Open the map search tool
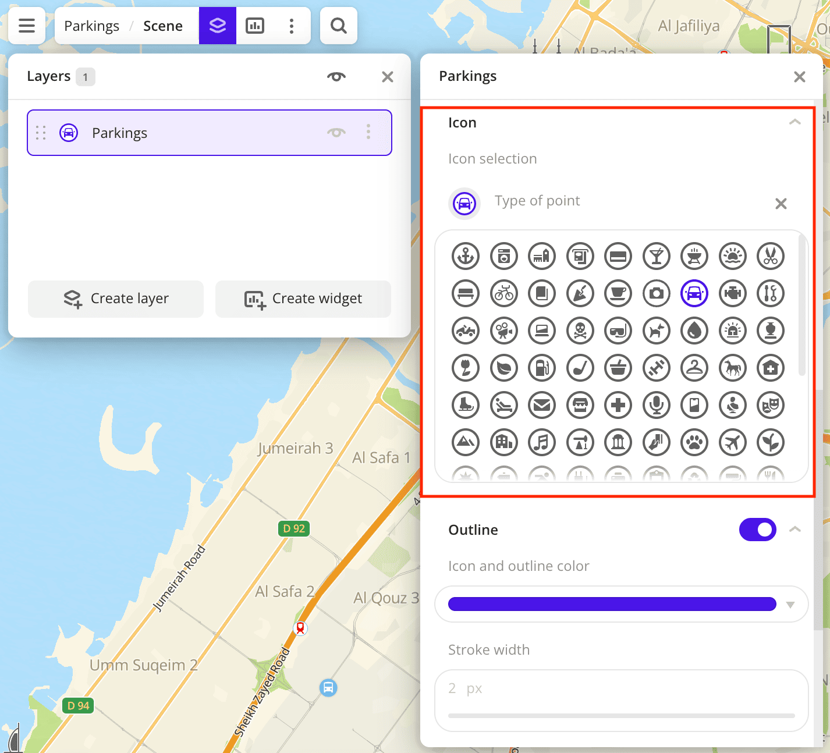Screen dimensions: 830x753 [x=338, y=26]
